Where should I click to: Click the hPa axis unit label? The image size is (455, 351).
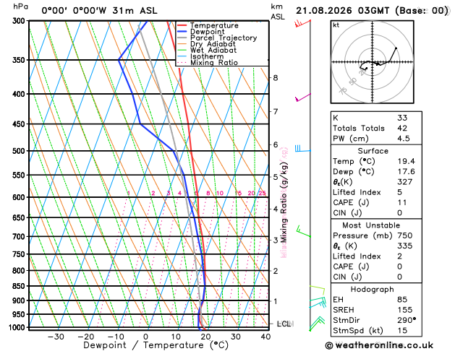click(20, 6)
